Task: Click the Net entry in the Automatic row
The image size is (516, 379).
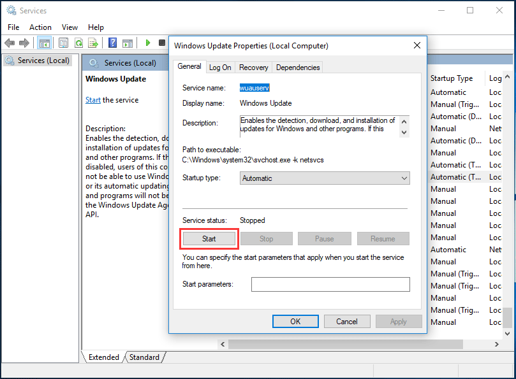Action: [495, 250]
